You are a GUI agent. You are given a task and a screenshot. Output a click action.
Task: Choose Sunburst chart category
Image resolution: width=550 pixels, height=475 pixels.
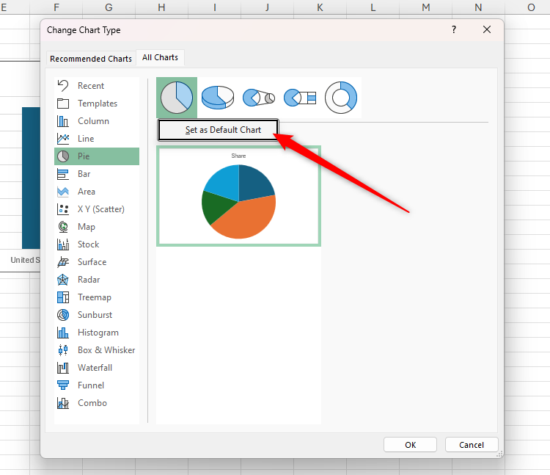click(95, 315)
